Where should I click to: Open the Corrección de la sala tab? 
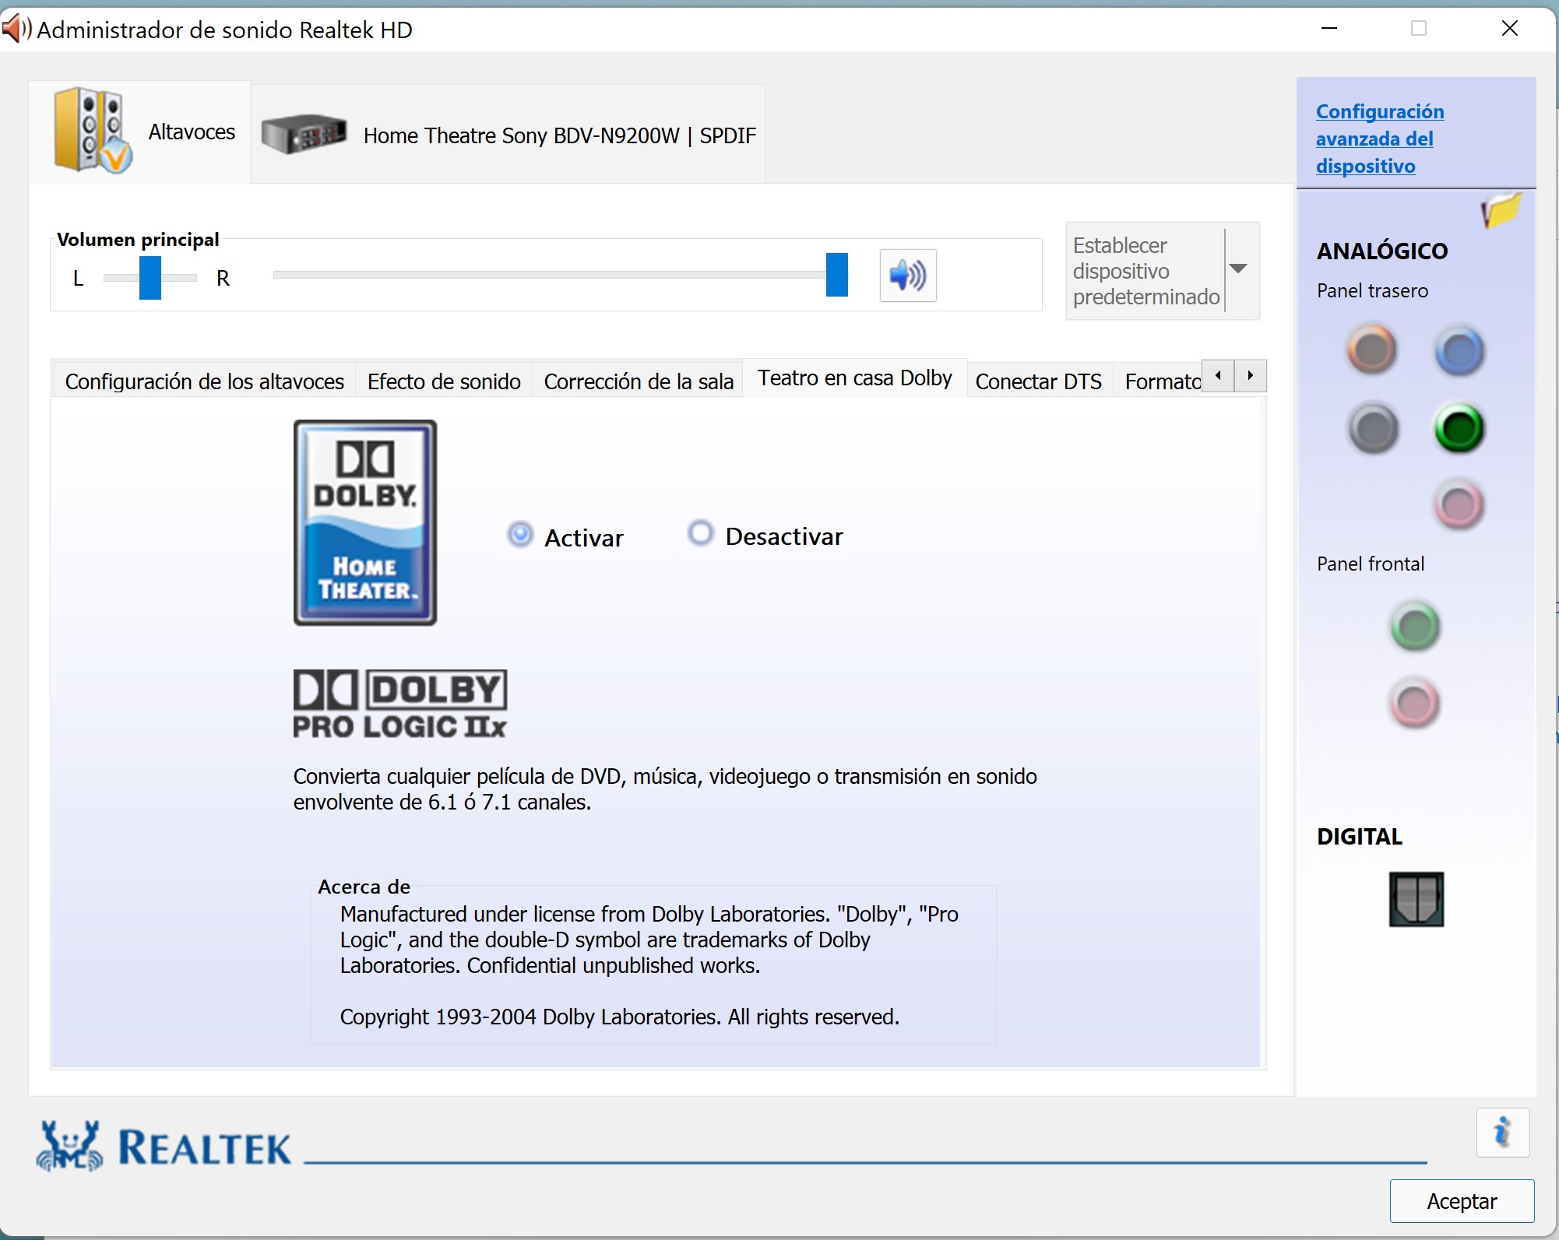coord(639,381)
